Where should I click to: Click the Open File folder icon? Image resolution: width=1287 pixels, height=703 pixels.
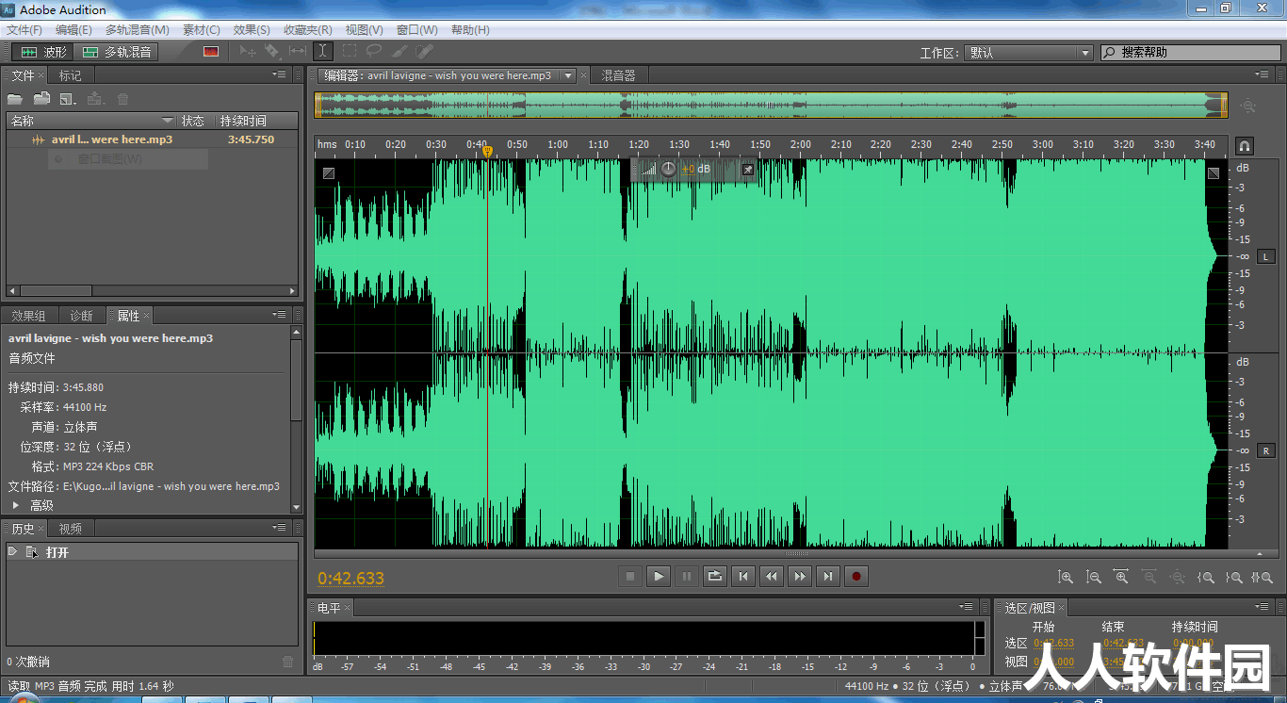pos(15,99)
